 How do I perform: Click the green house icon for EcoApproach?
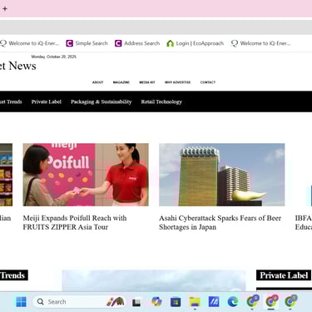coord(170,43)
